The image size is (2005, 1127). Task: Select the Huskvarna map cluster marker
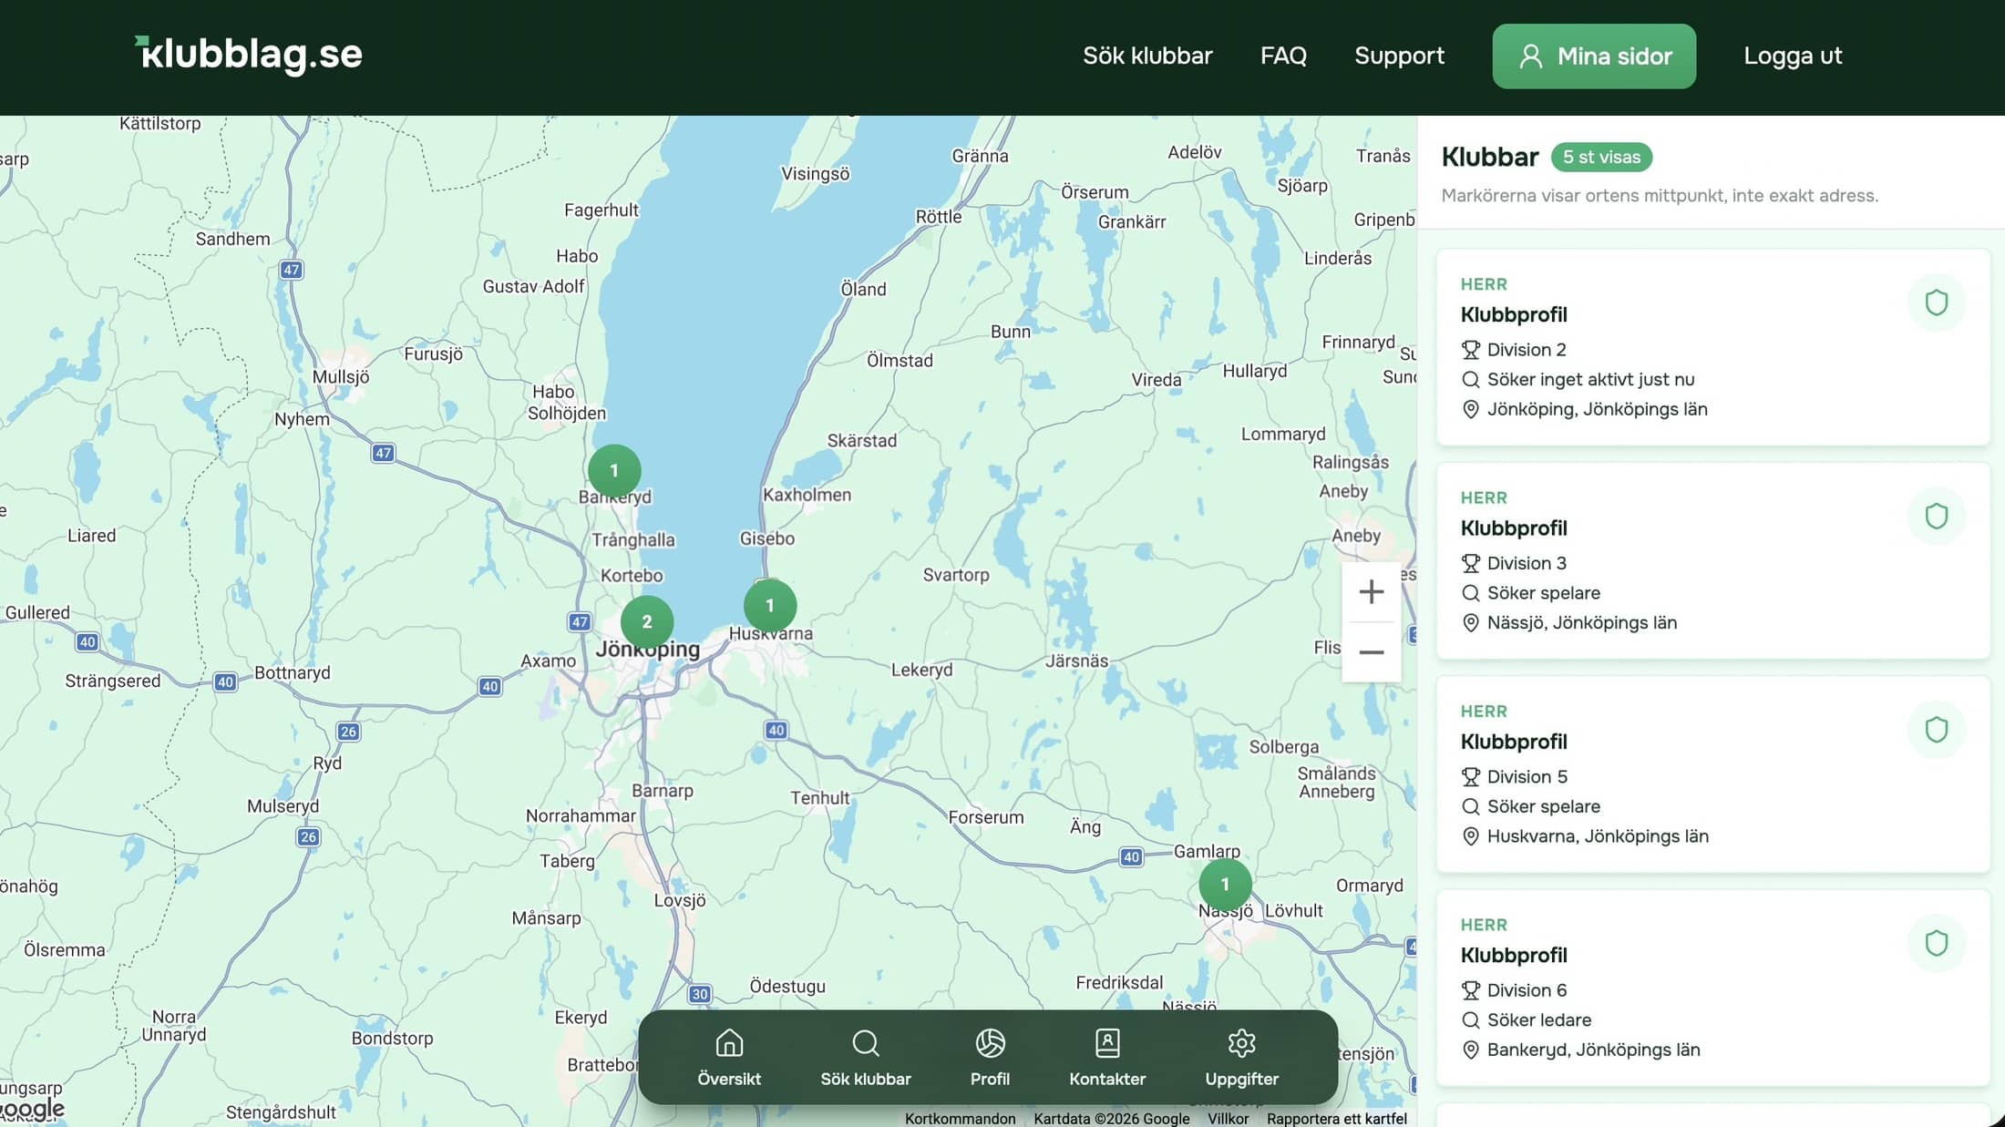[770, 606]
